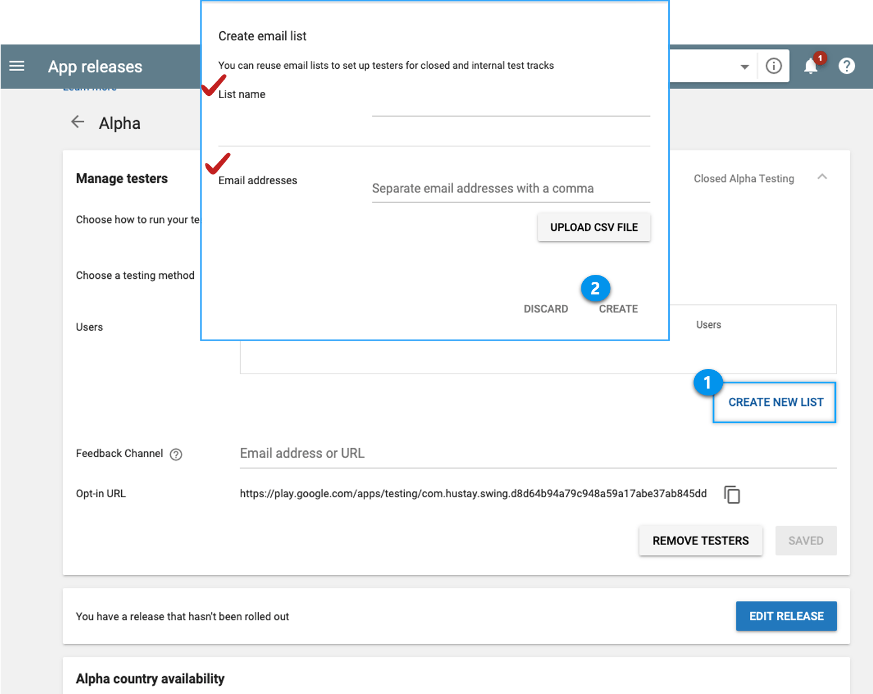The width and height of the screenshot is (873, 694).
Task: Click the info circle icon
Action: tap(774, 66)
